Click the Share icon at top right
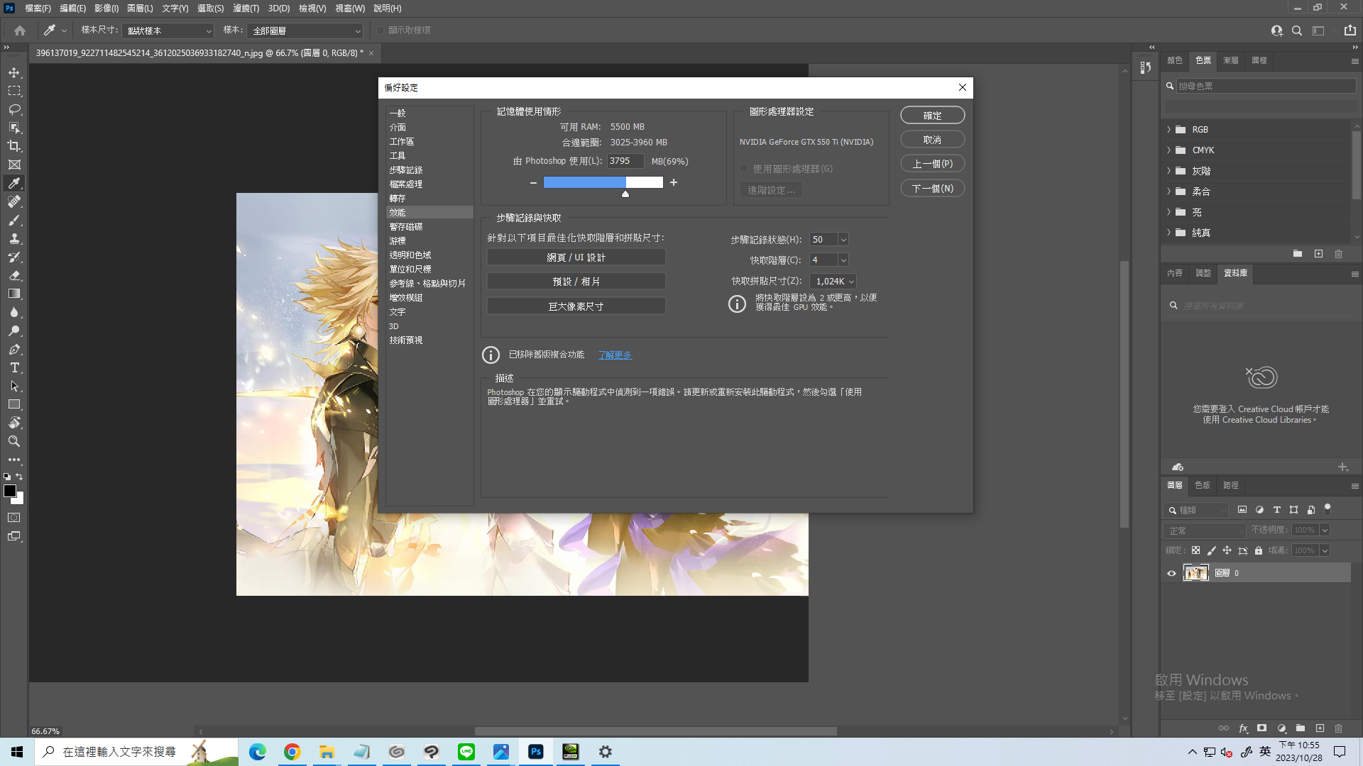Viewport: 1363px width, 766px height. coord(1350,30)
